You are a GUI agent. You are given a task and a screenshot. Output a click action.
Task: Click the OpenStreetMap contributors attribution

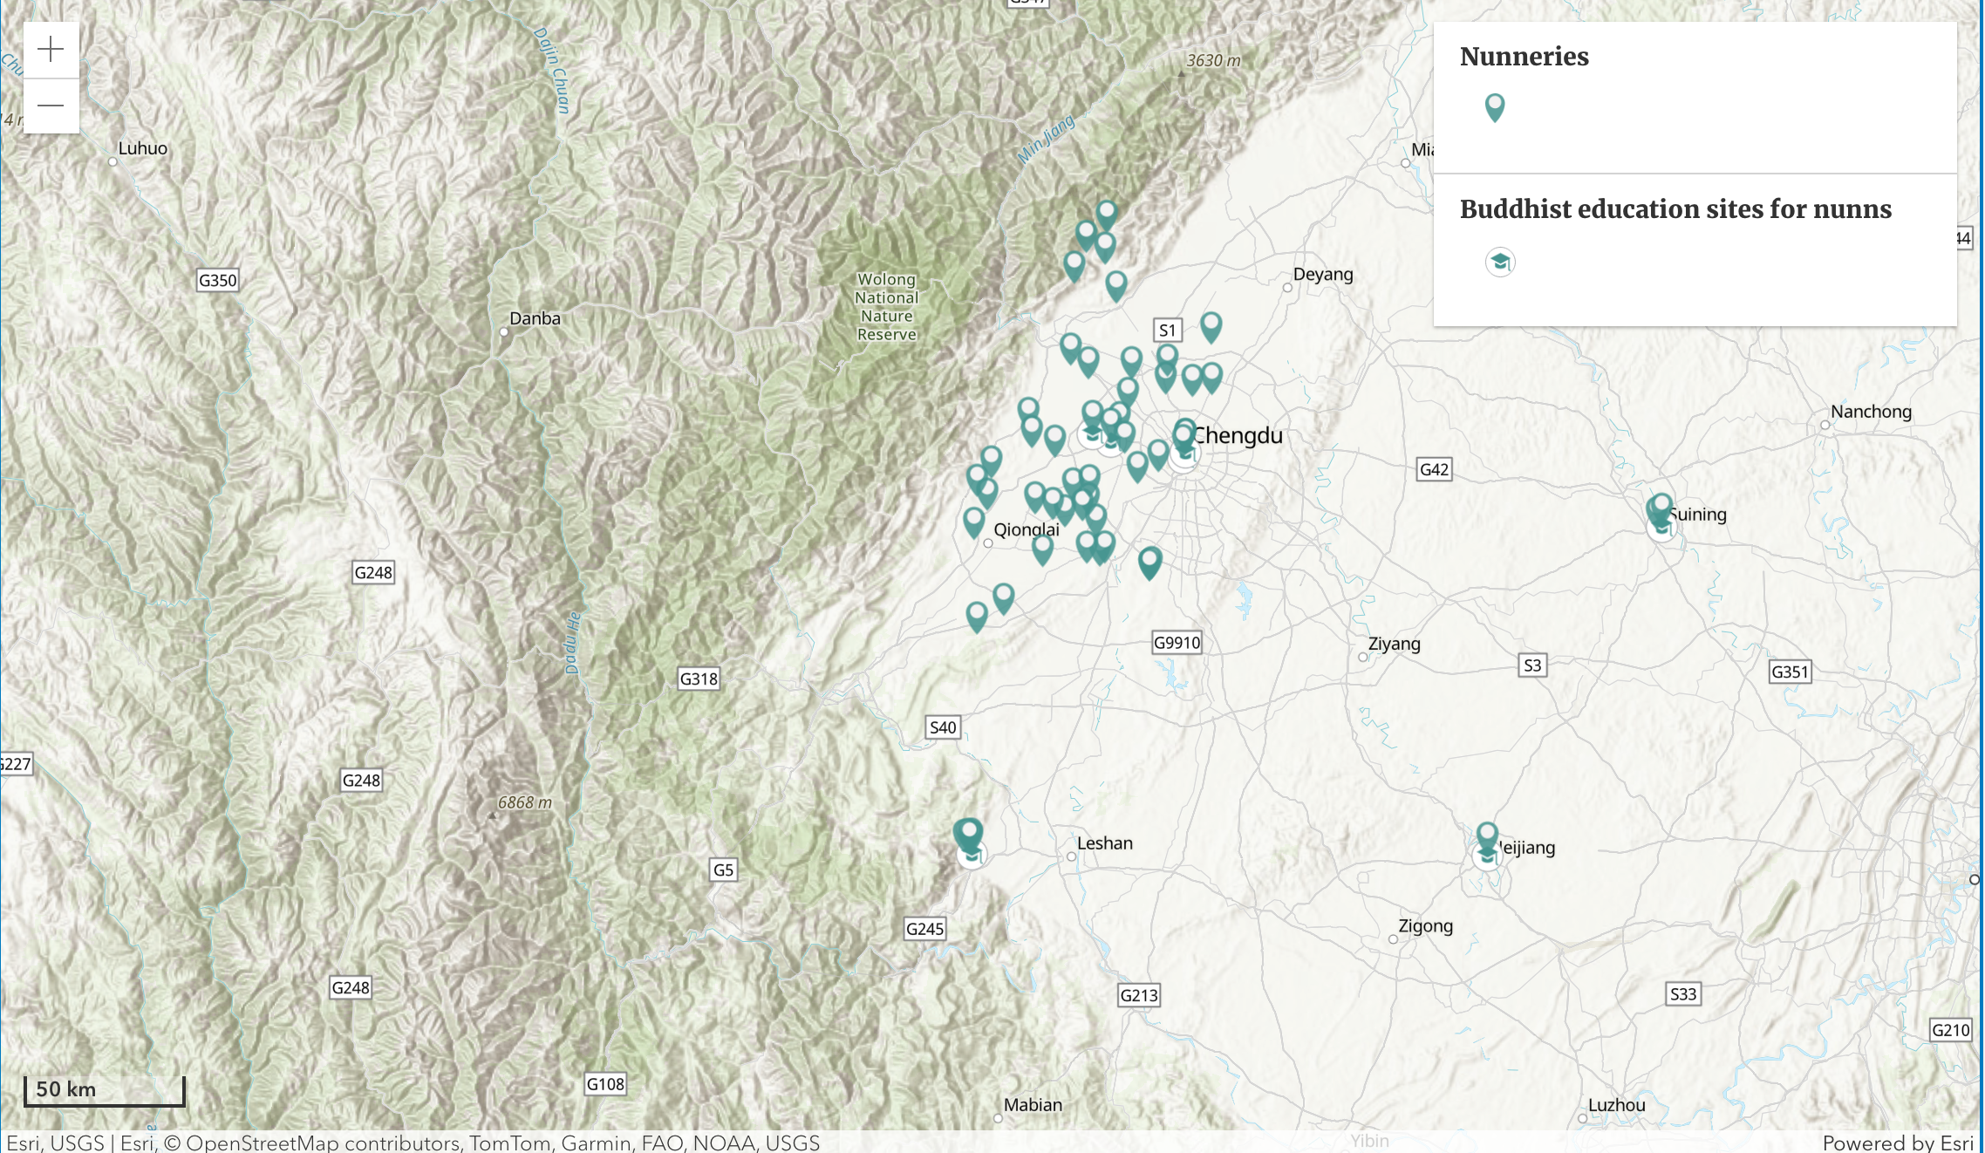(x=323, y=1143)
